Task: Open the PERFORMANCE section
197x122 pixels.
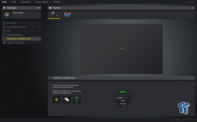Action: point(22,35)
